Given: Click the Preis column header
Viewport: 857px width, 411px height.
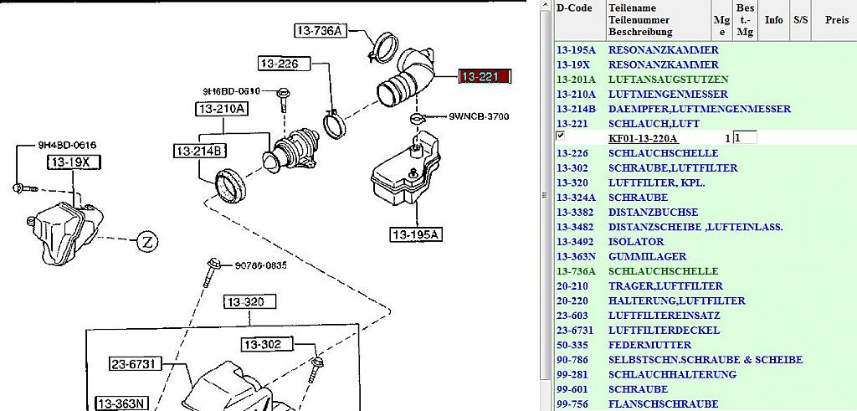Looking at the screenshot, I should tap(837, 19).
